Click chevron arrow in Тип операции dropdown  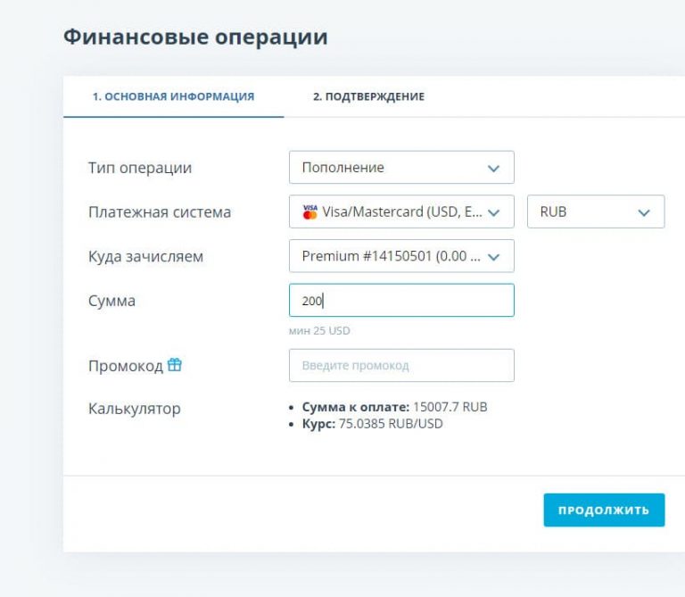494,168
